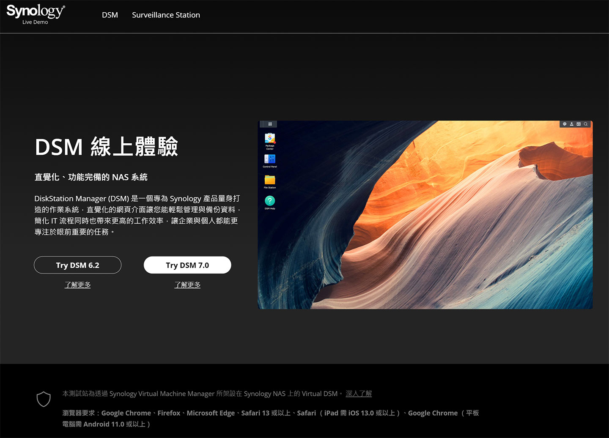Start the Try DSM 7.0 demo

[x=187, y=265]
